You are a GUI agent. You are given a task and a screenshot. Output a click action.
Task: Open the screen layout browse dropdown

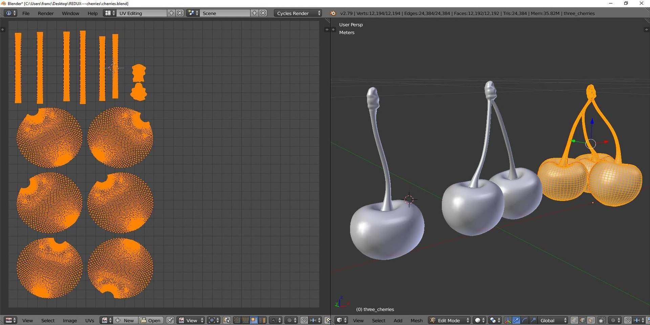click(110, 13)
